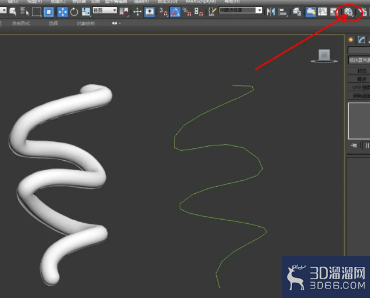Switch to the Object Paint ribbon tab
The width and height of the screenshot is (370, 298).
85,24
